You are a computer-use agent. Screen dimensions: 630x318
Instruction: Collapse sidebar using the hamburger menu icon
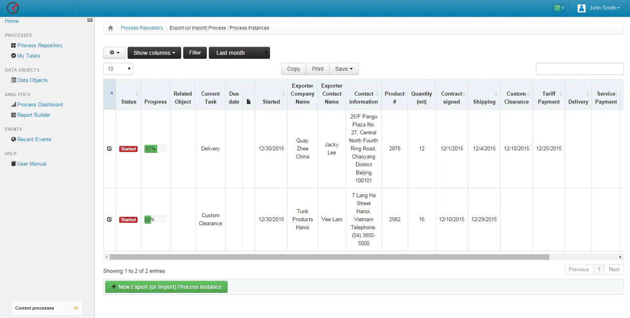coord(90,20)
